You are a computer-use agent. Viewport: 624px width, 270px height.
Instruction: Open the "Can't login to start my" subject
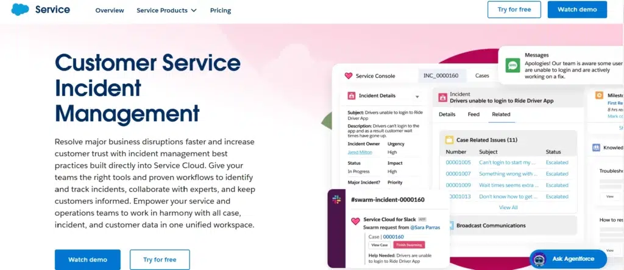[507, 162]
